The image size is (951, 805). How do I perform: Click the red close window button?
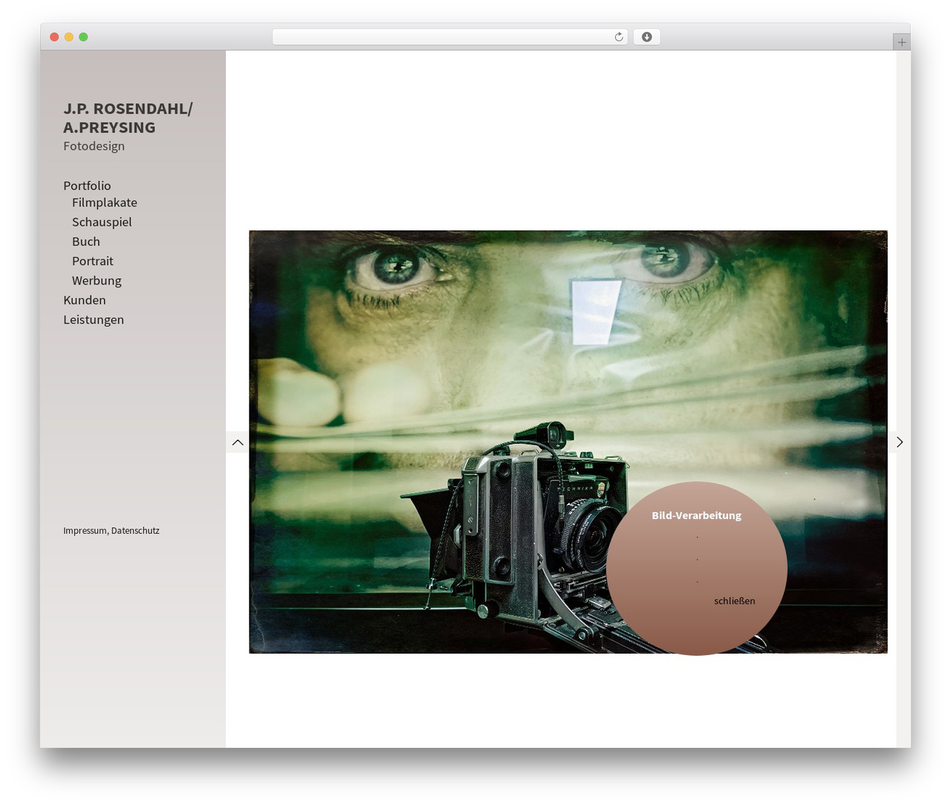click(x=54, y=37)
